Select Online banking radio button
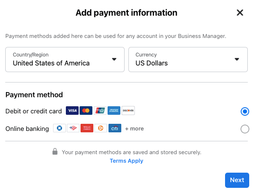Screen dimensions: 253x194 pos(245,129)
